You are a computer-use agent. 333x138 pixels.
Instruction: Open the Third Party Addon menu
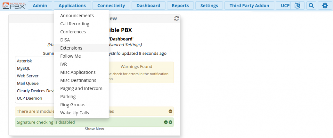click(x=249, y=6)
